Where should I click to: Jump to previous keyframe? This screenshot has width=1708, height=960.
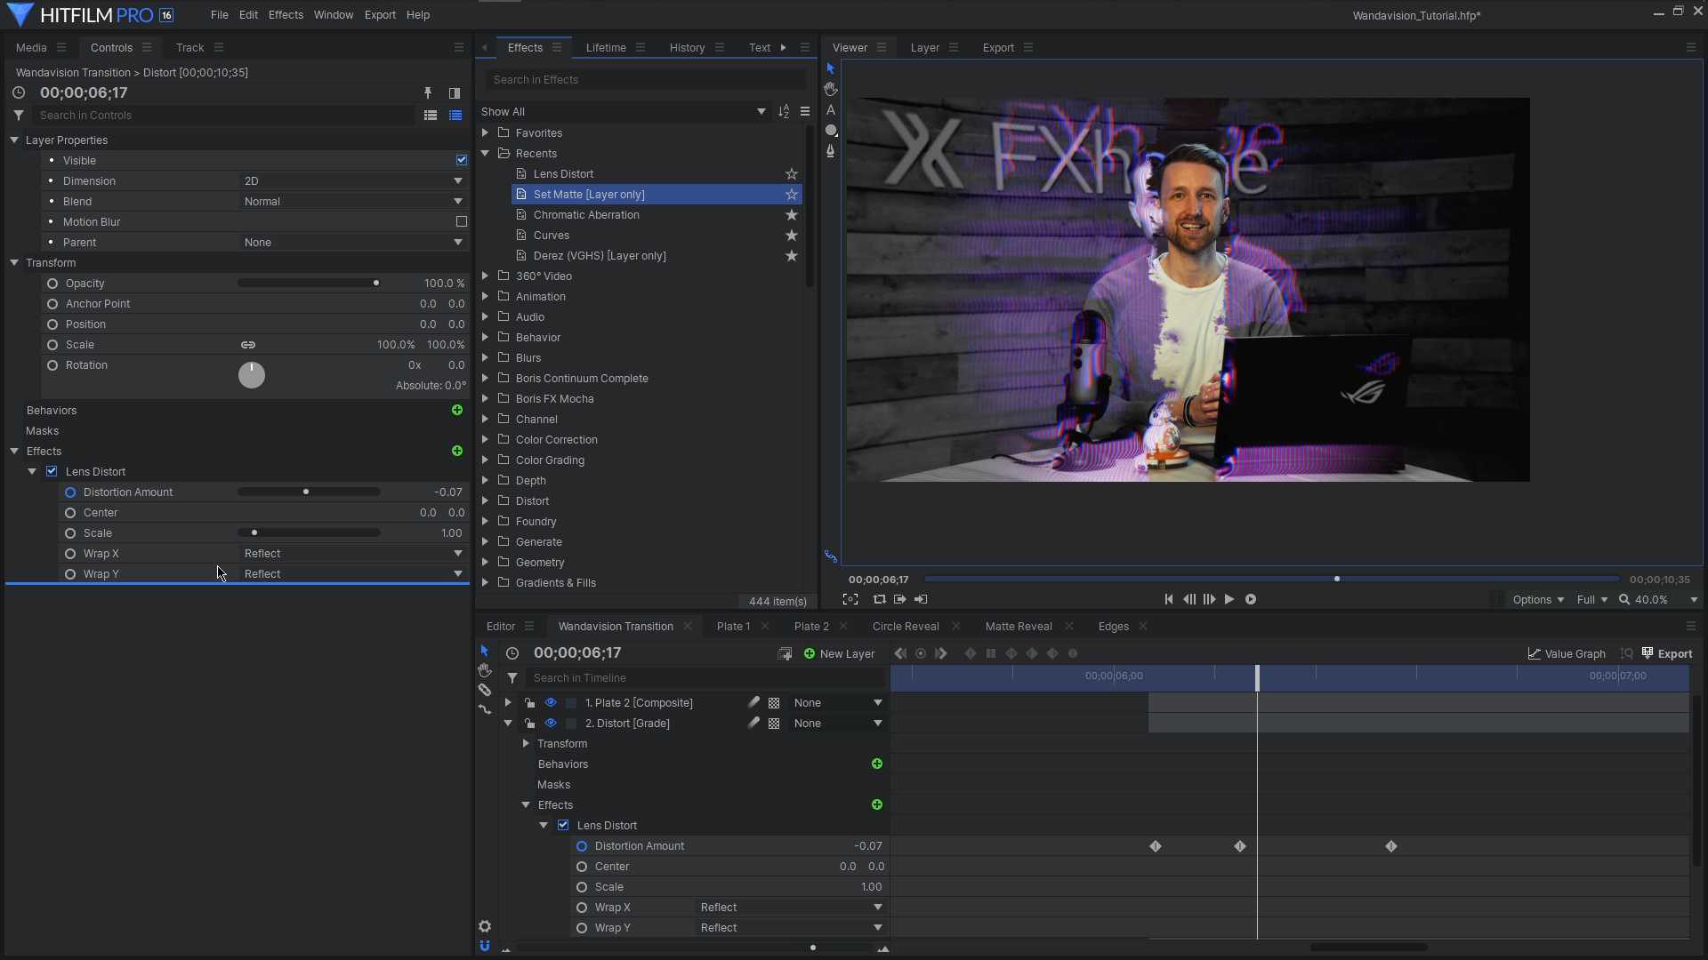[x=900, y=654]
